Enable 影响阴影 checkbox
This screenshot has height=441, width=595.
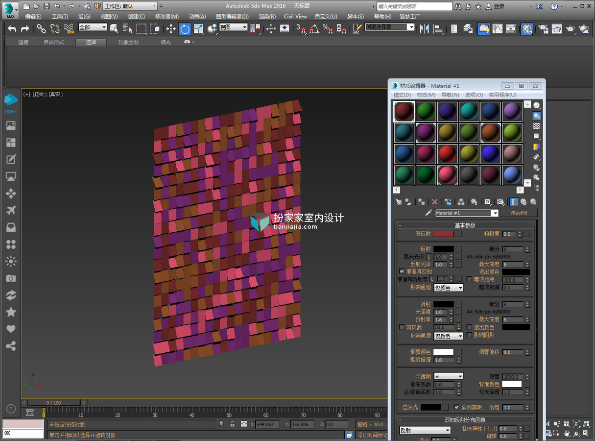[469, 335]
